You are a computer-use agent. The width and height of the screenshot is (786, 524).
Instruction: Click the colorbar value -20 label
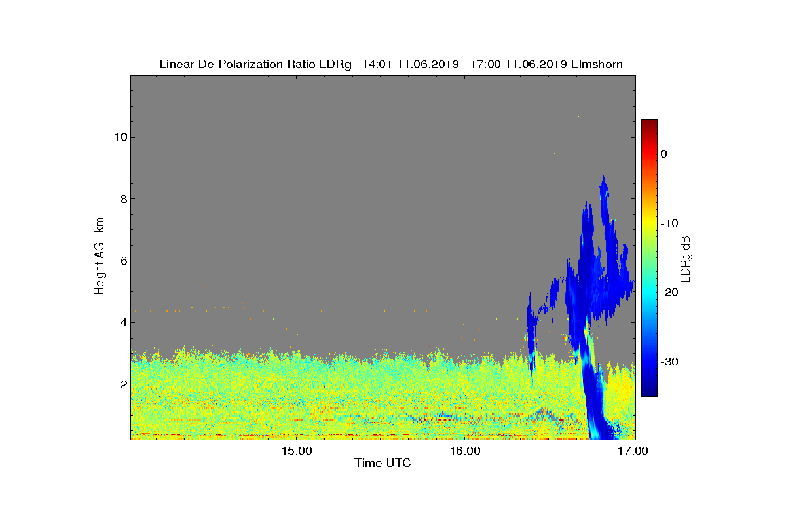click(x=669, y=292)
